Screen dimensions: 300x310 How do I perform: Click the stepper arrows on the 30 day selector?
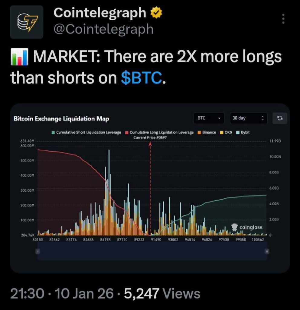263,118
